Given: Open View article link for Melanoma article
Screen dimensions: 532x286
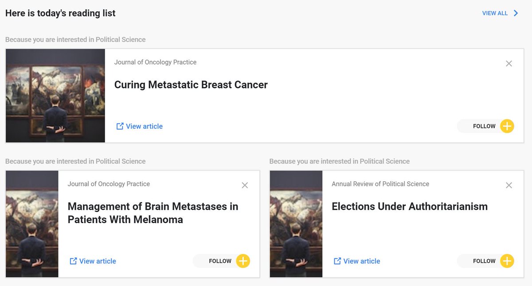Looking at the screenshot, I should (98, 261).
